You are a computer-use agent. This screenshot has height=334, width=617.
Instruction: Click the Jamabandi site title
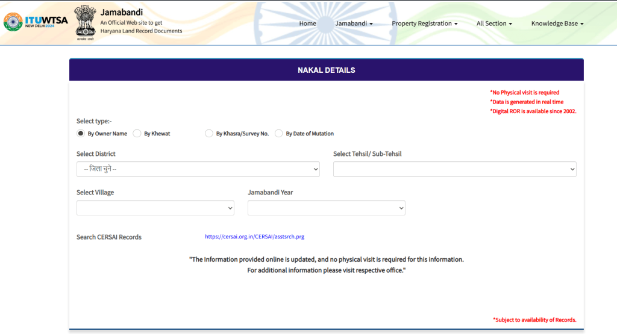pos(122,12)
